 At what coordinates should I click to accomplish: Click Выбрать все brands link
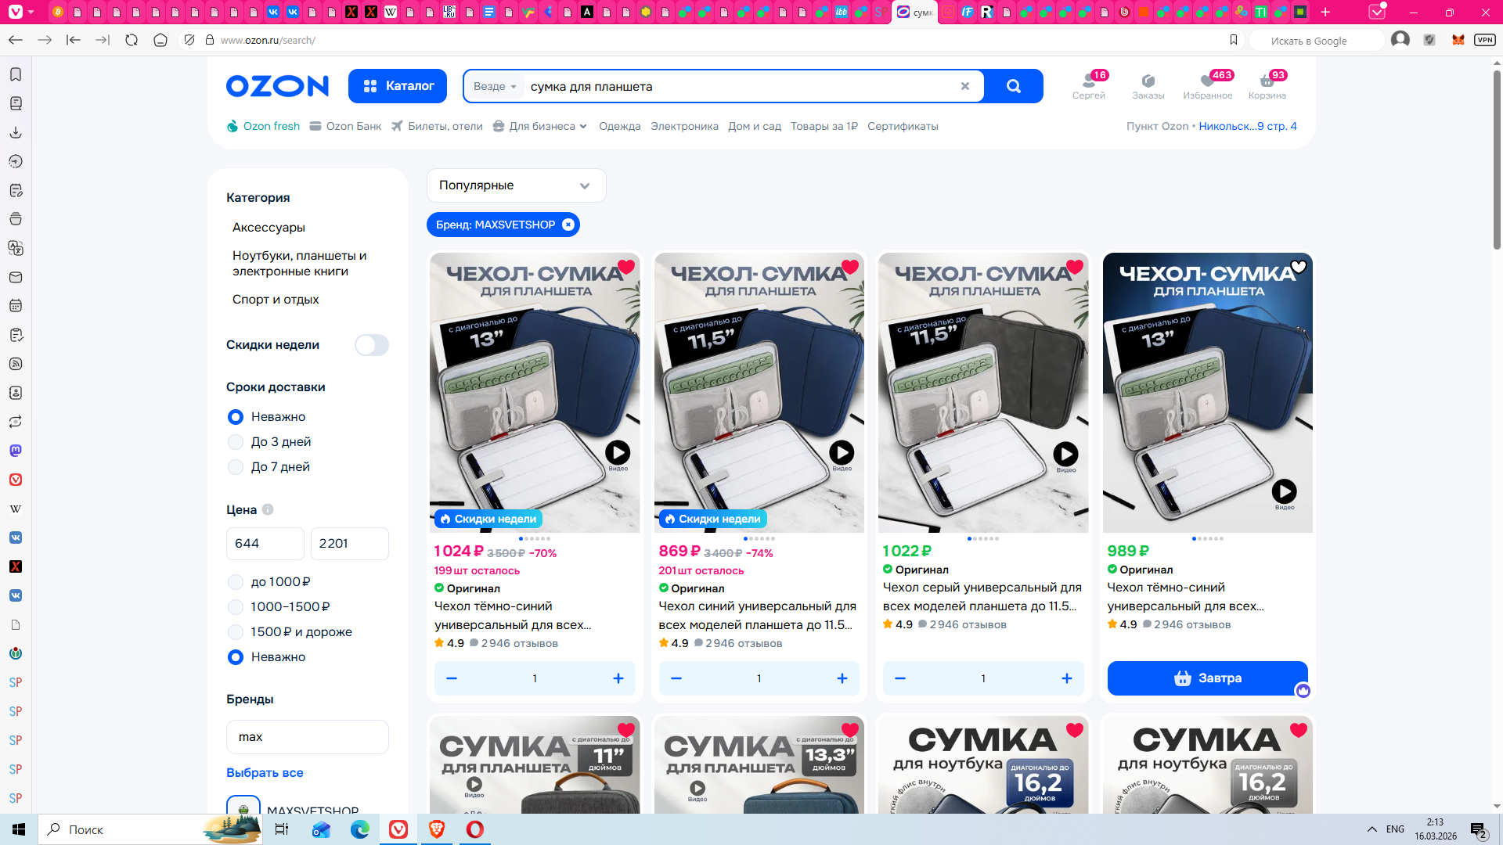[x=265, y=772]
